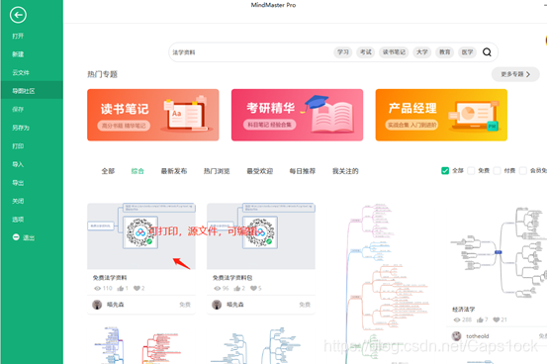Click author name 喵先森 on 免费法学资料包 card

[x=235, y=305]
